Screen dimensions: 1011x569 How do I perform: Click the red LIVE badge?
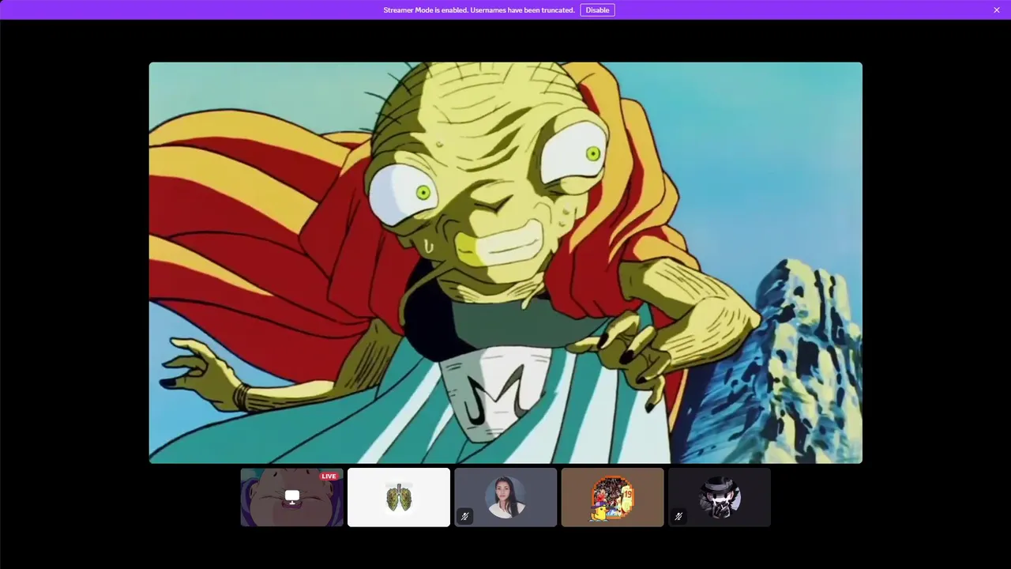coord(329,476)
